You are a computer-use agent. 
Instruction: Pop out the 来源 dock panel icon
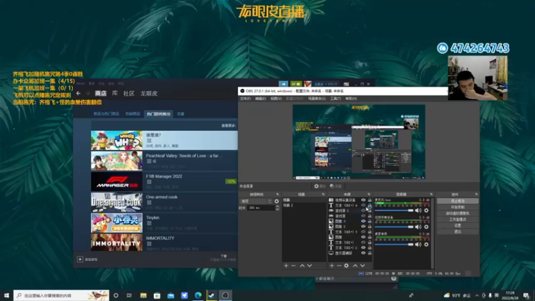(x=369, y=194)
